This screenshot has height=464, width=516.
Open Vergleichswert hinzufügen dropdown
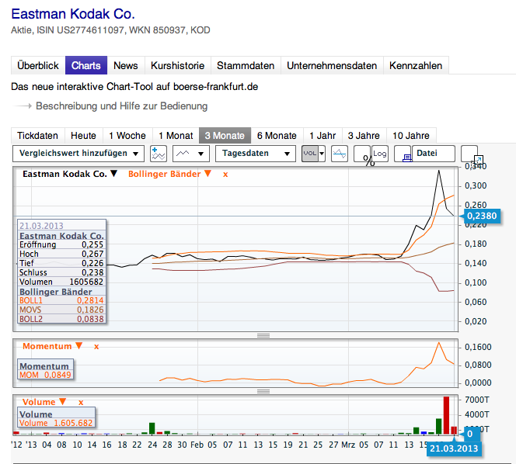coord(78,154)
